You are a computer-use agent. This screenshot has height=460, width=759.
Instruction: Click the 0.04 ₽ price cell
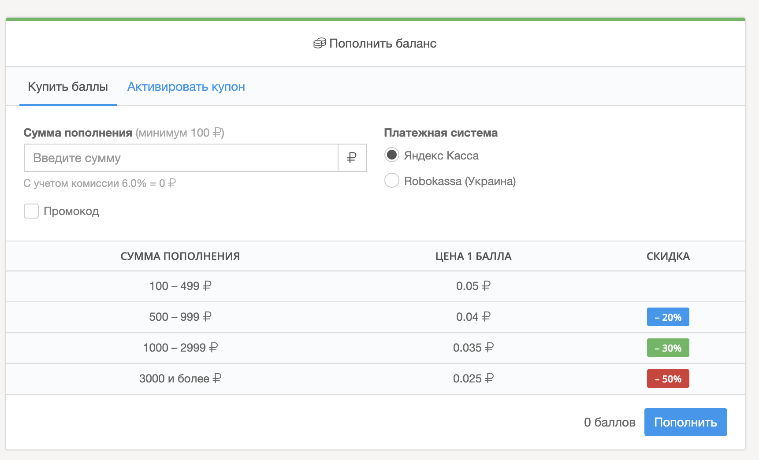coord(473,317)
